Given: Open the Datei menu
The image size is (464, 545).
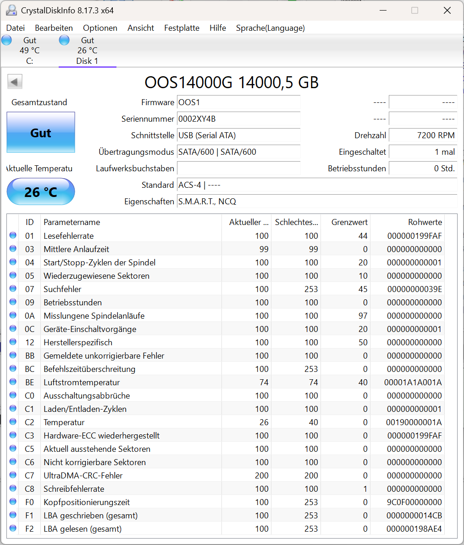Looking at the screenshot, I should pos(16,28).
